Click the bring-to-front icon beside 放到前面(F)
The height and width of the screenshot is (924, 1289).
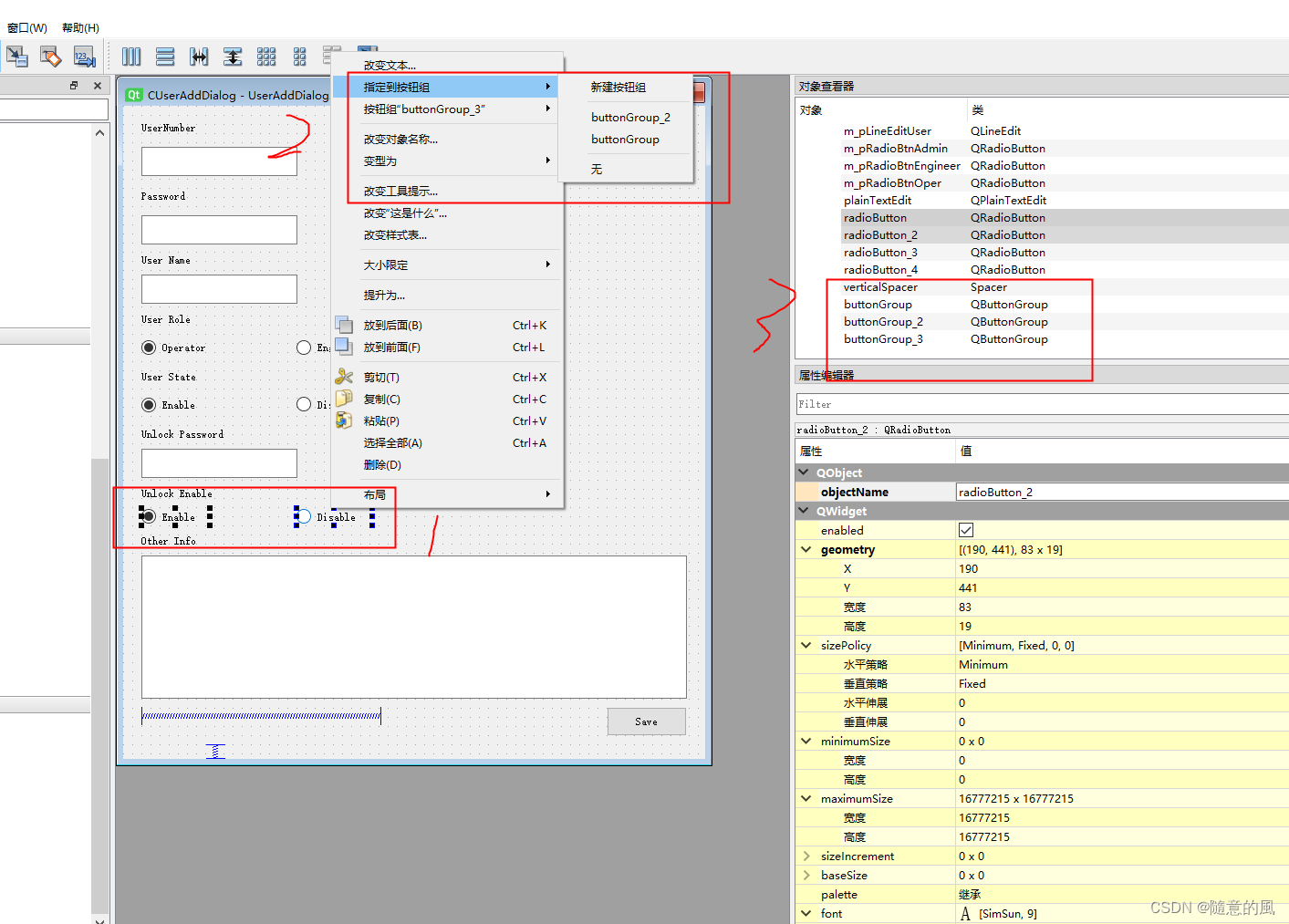pos(344,347)
